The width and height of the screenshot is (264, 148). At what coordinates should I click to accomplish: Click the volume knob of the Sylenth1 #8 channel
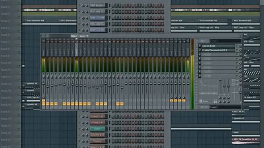click(x=87, y=116)
